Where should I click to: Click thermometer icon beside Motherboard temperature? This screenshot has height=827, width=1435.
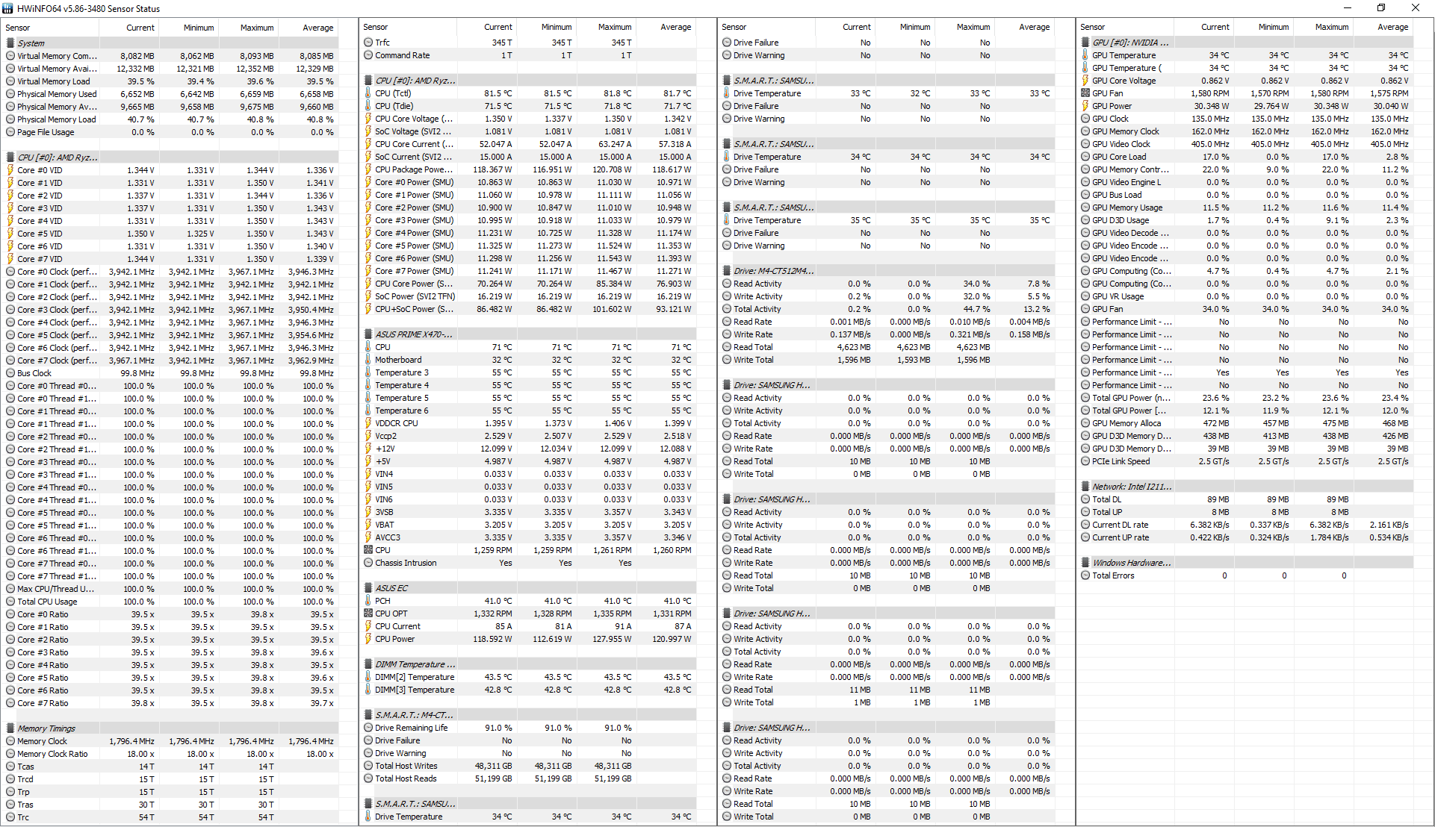[x=368, y=360]
